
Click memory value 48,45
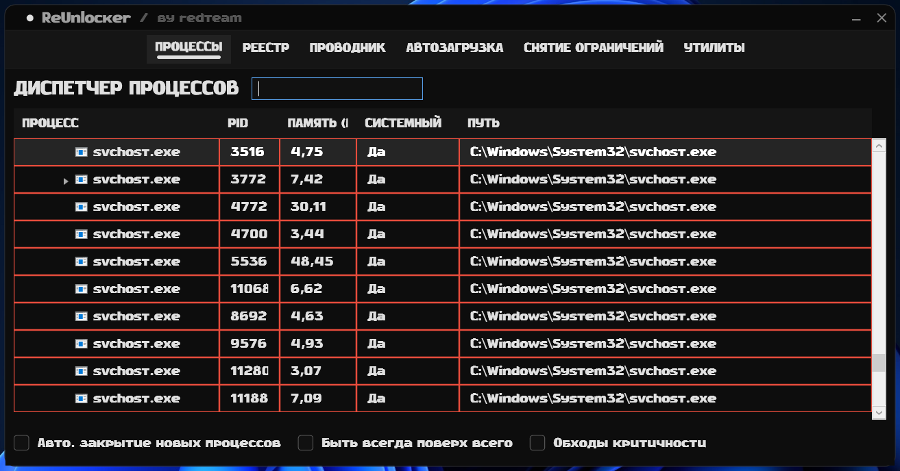(312, 262)
